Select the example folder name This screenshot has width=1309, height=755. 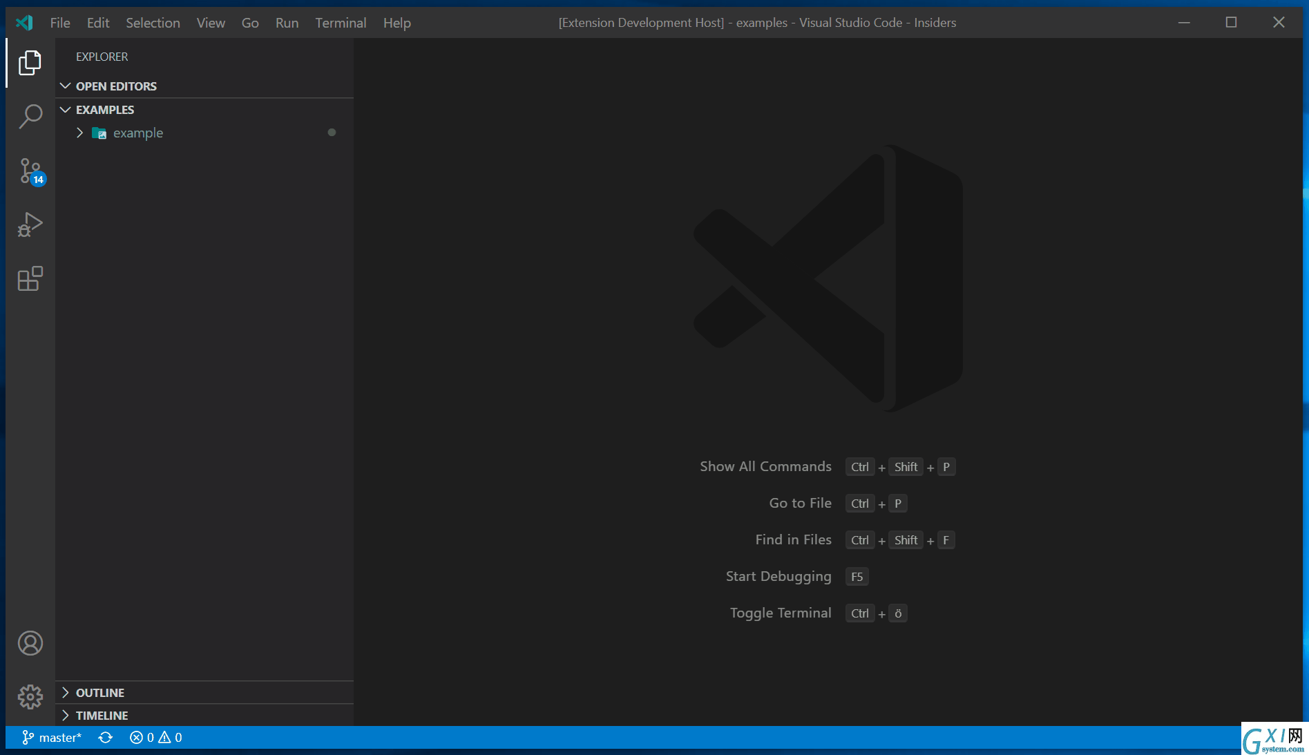tap(138, 133)
